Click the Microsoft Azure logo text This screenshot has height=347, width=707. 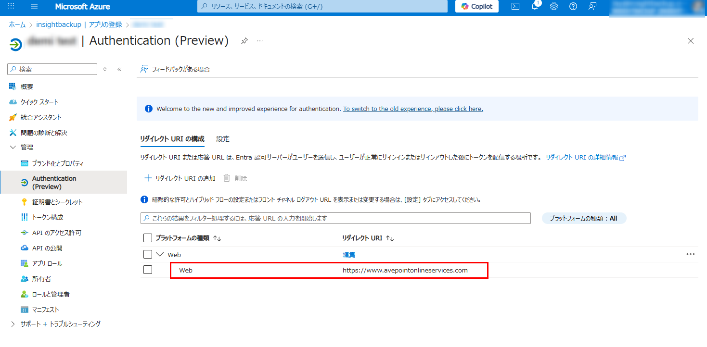tap(82, 6)
